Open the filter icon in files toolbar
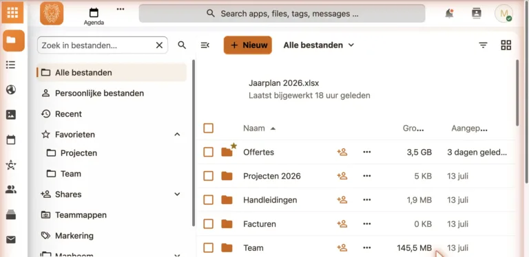 pyautogui.click(x=483, y=45)
